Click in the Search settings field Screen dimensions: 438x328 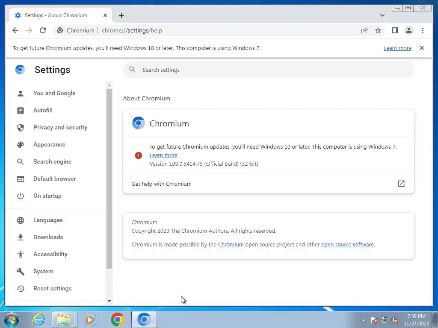(x=269, y=70)
